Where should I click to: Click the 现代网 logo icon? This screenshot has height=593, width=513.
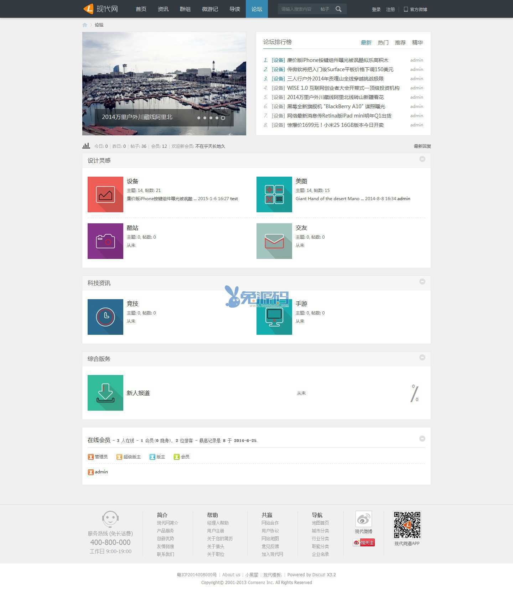click(88, 9)
